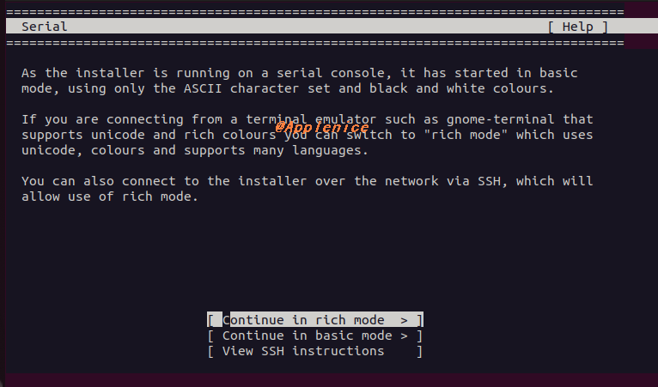Click the arrow beside basic mode
This screenshot has width=658, height=387.
(404, 336)
